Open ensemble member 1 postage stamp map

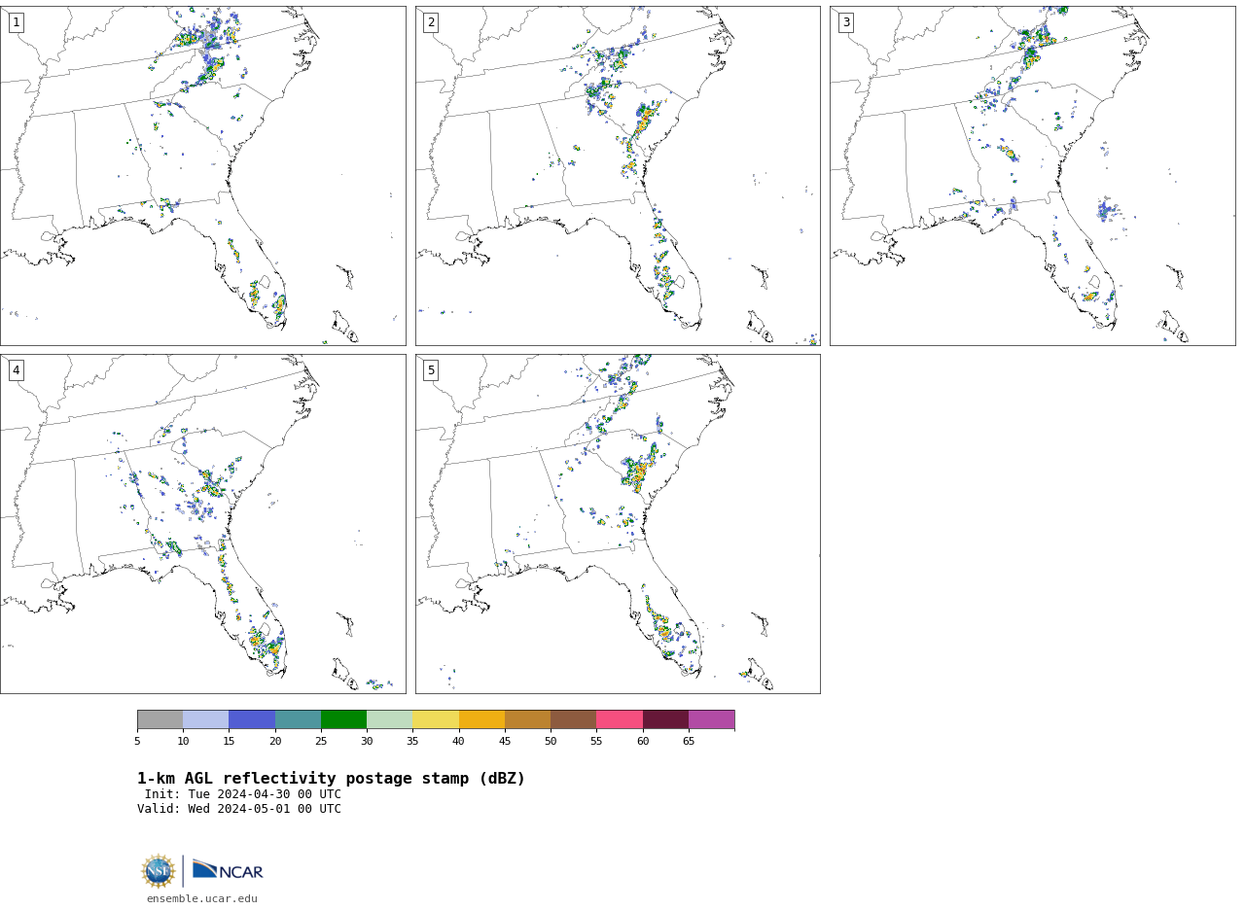tap(202, 176)
